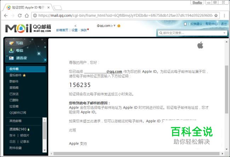Click the mail full-text search field
The height and width of the screenshot is (157, 230).
(x=192, y=33)
